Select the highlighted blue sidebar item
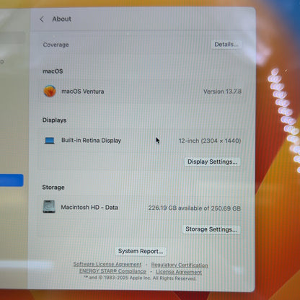The image size is (300, 300). tap(12, 180)
